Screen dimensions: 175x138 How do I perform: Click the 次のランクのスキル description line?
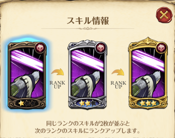pyautogui.click(x=87, y=131)
